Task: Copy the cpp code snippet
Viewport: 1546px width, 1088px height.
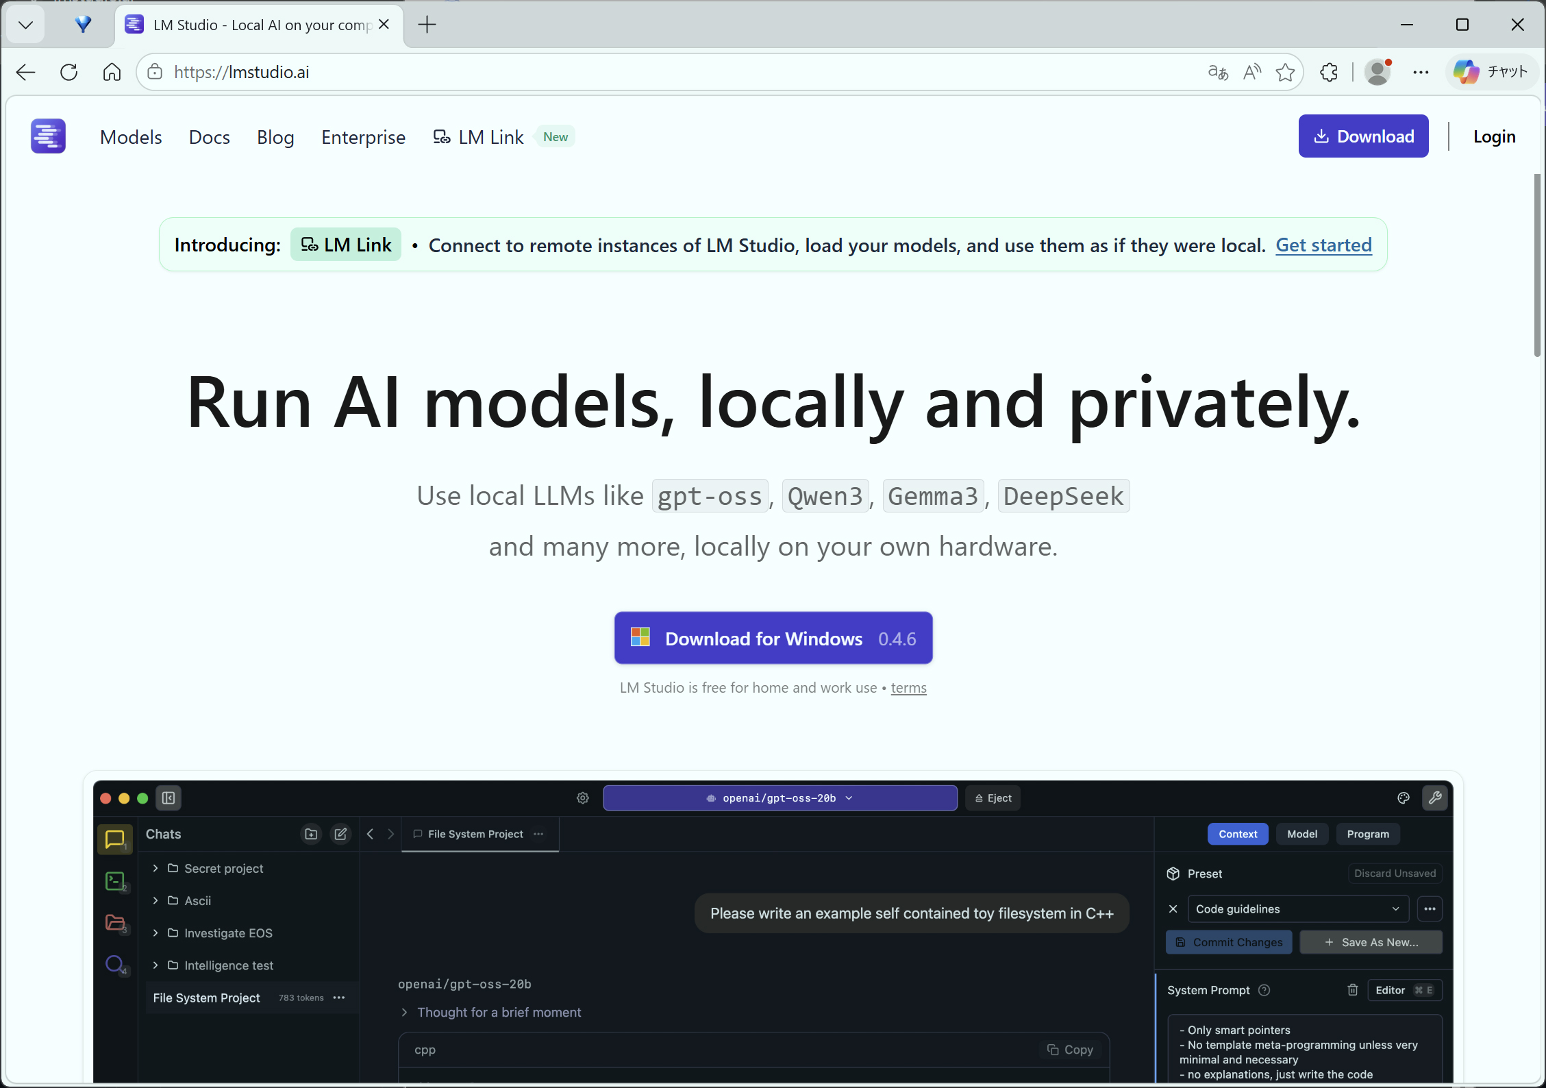Action: (1070, 1049)
